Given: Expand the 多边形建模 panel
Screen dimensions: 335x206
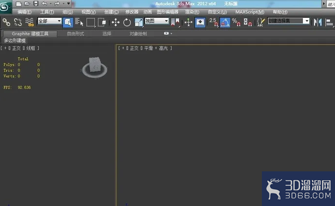Looking at the screenshot, I should (15, 41).
